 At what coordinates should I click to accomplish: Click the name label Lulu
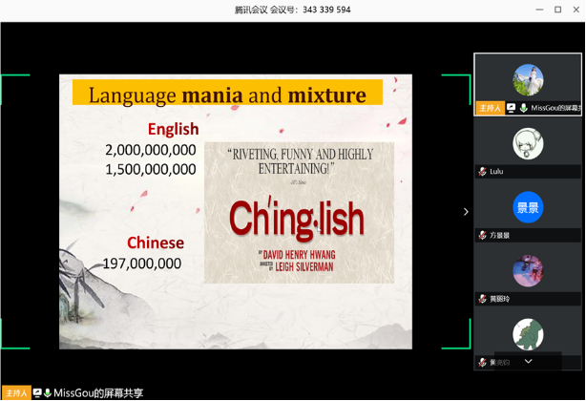(496, 172)
